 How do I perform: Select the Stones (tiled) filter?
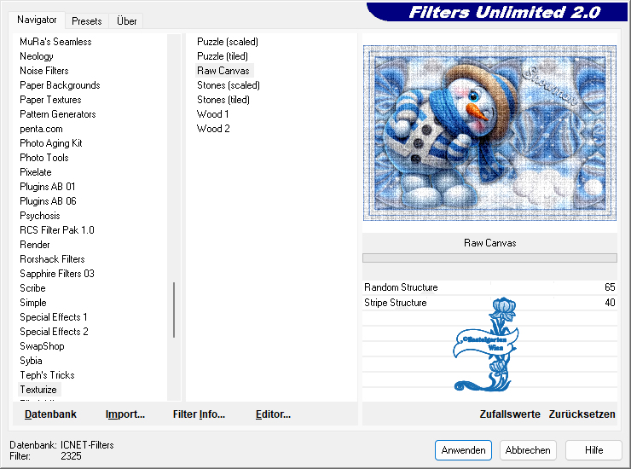point(223,100)
